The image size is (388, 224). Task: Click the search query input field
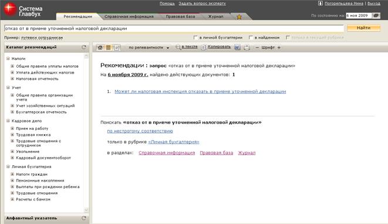[174, 28]
